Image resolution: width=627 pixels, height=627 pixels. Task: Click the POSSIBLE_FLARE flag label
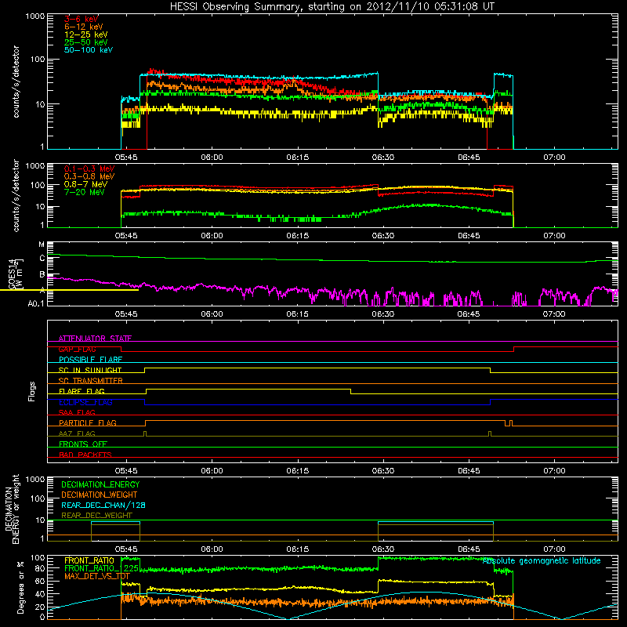90,360
